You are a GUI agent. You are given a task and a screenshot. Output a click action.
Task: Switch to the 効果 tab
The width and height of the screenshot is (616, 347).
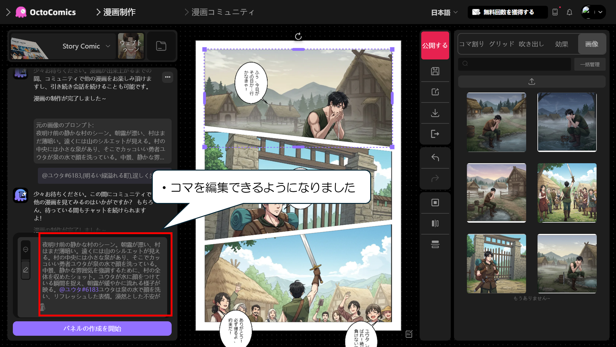pos(561,44)
